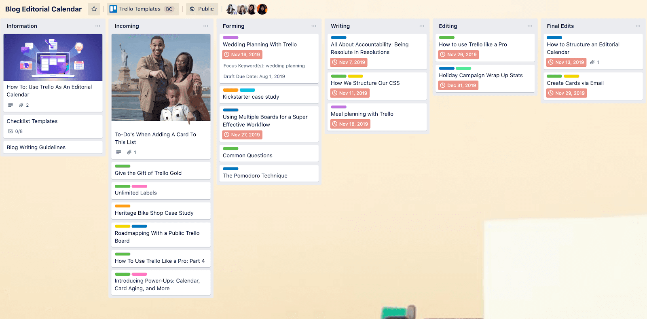Toggle the Dec 31, 2019 due date badge

click(459, 85)
